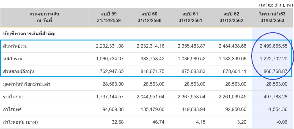Click the "กำไรต่อหุ้น (บาท)" row label
294x129 pixels.
point(20,122)
